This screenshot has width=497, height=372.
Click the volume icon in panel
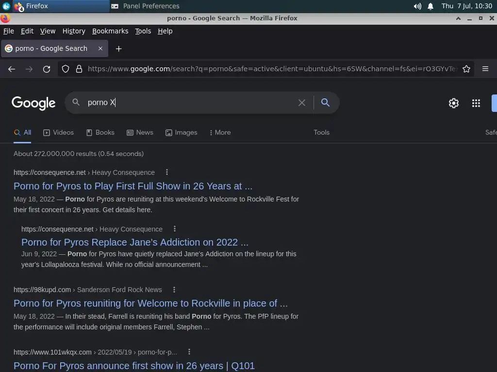pos(417,6)
